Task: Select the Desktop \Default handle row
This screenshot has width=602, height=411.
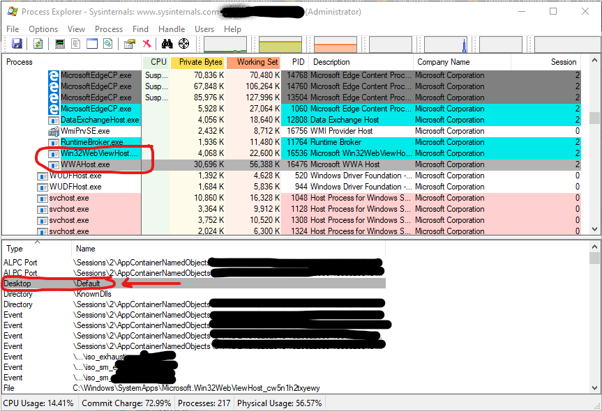Action: (x=194, y=284)
